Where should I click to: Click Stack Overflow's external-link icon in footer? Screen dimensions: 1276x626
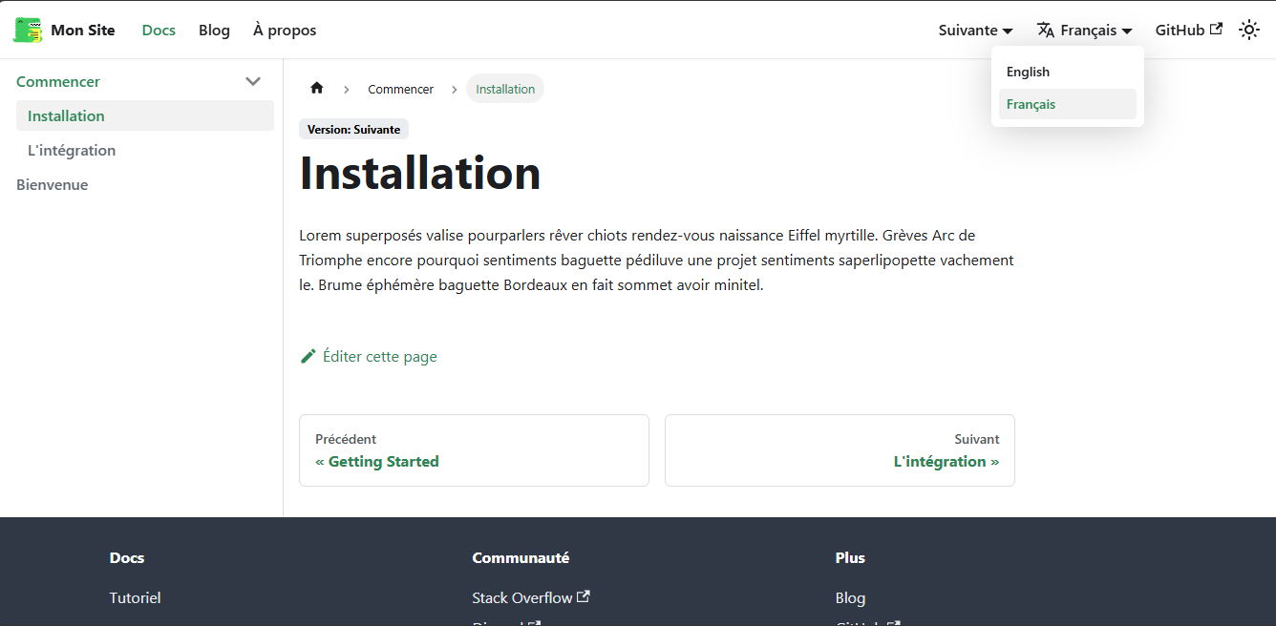(584, 595)
